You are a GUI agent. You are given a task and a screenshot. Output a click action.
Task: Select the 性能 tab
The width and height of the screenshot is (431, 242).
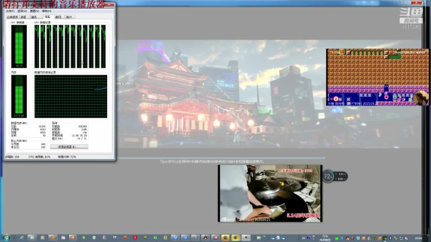pyautogui.click(x=47, y=17)
